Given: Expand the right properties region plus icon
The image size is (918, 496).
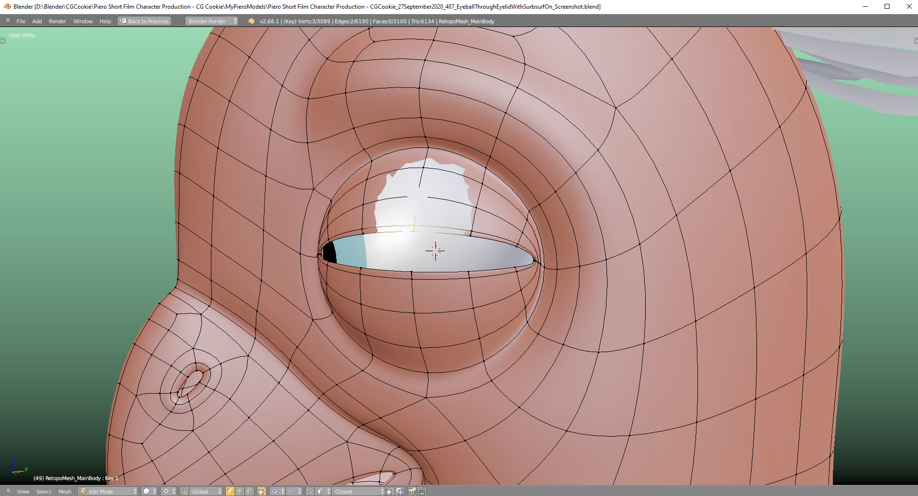Looking at the screenshot, I should (916, 42).
